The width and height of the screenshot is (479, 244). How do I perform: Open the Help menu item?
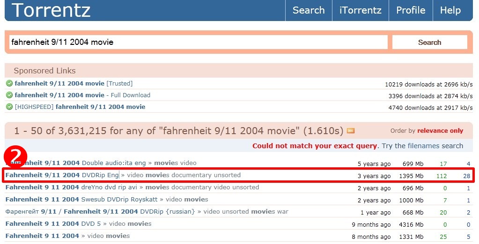[450, 10]
